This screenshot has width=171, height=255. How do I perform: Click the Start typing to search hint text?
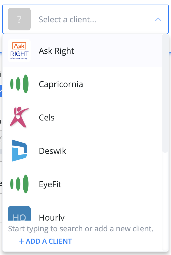pos(81,229)
